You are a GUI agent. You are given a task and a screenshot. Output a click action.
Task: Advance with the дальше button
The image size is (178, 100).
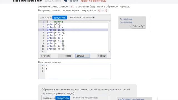[x=83, y=56]
